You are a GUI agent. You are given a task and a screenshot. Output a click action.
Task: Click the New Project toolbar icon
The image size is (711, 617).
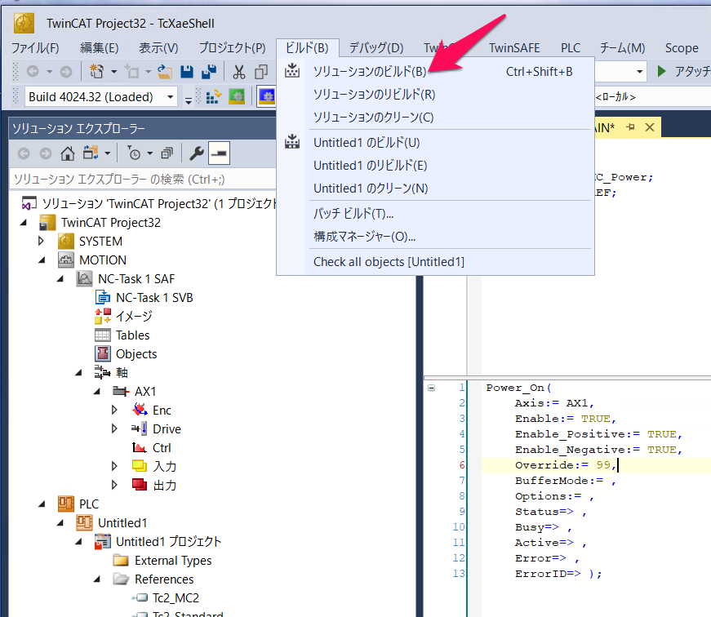coord(96,71)
